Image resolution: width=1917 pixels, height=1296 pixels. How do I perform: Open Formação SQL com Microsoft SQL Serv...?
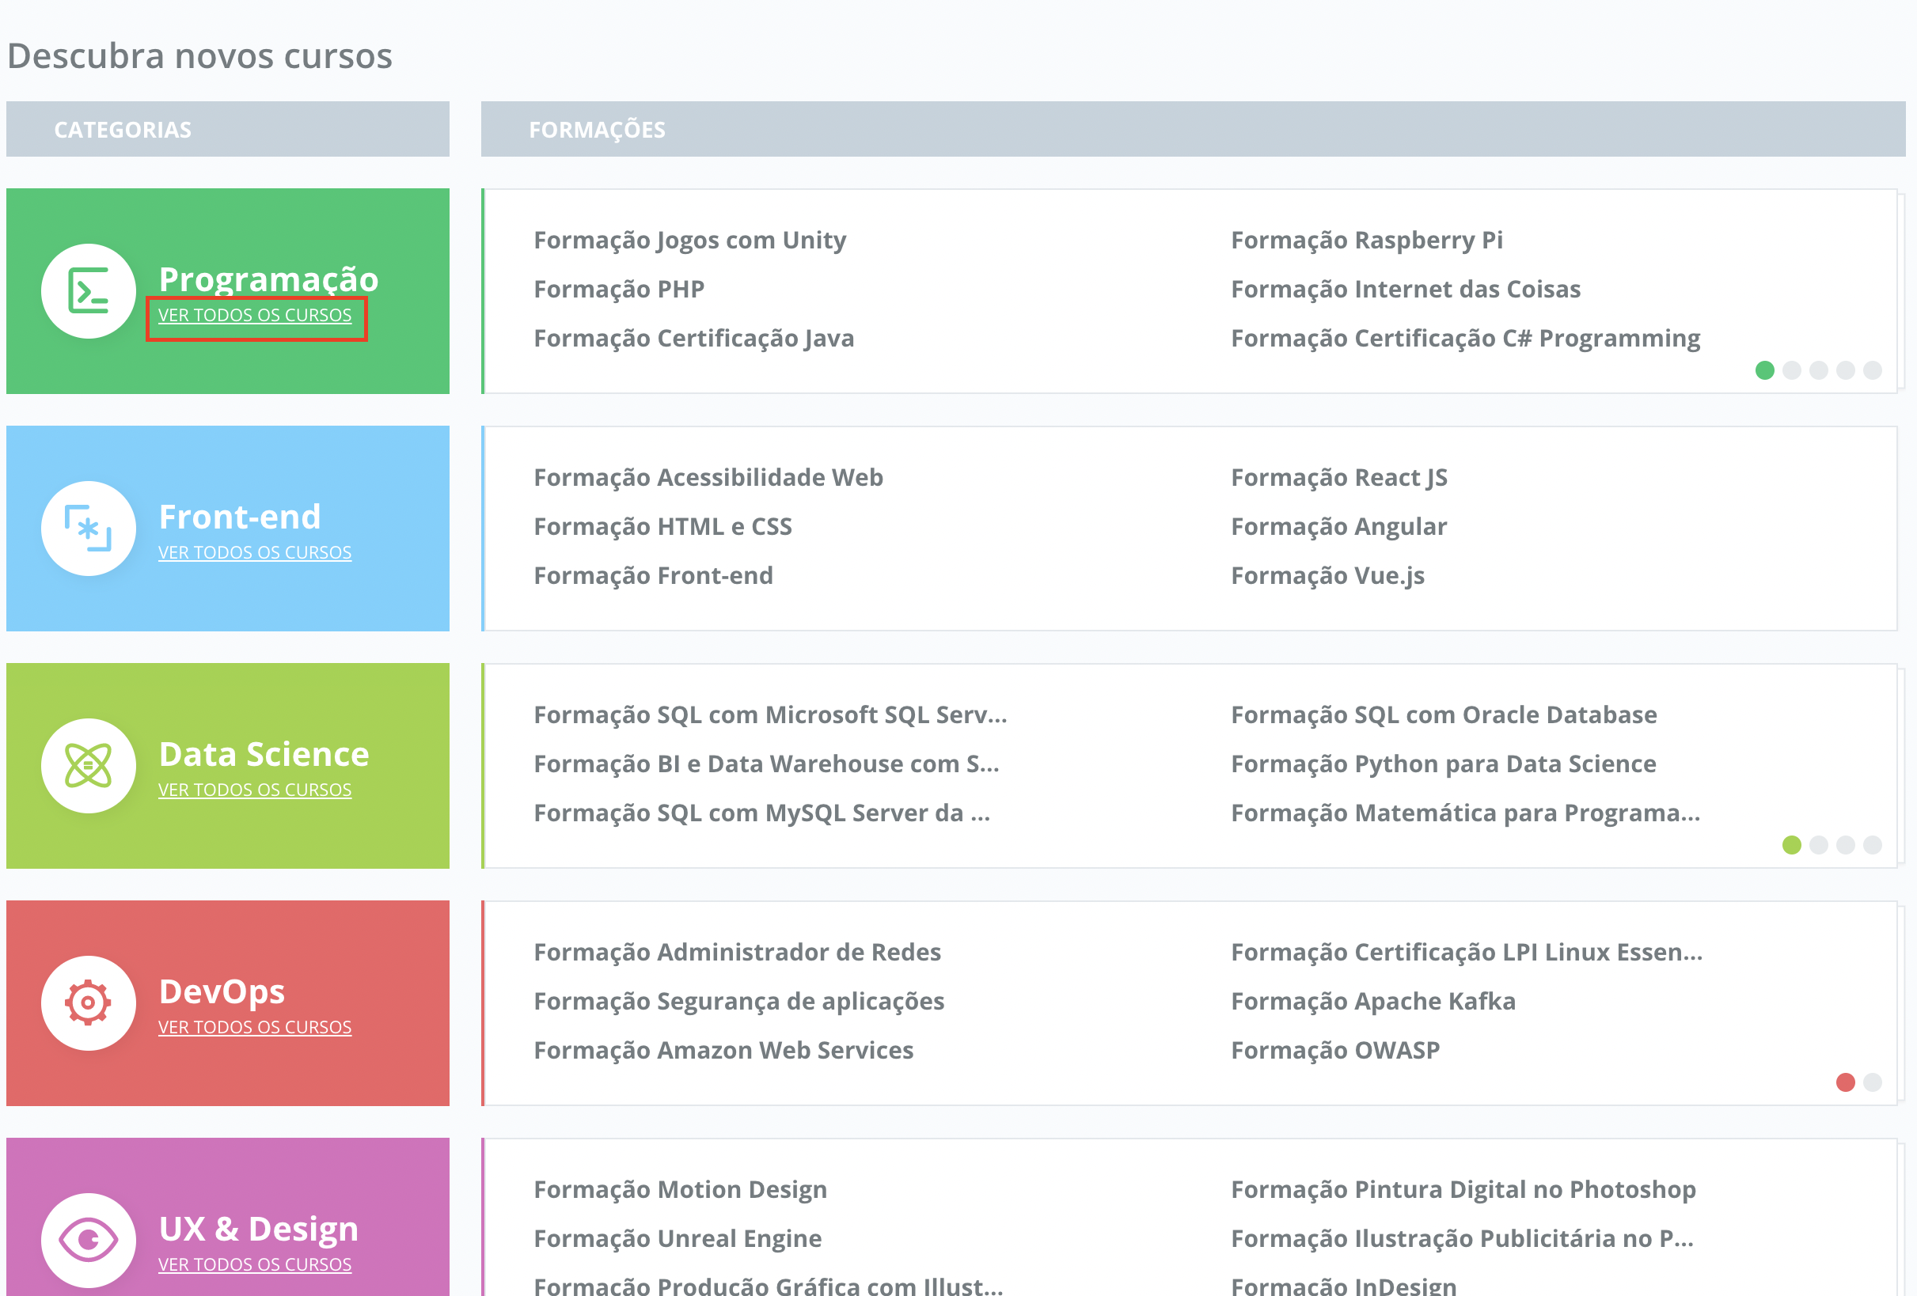point(770,714)
